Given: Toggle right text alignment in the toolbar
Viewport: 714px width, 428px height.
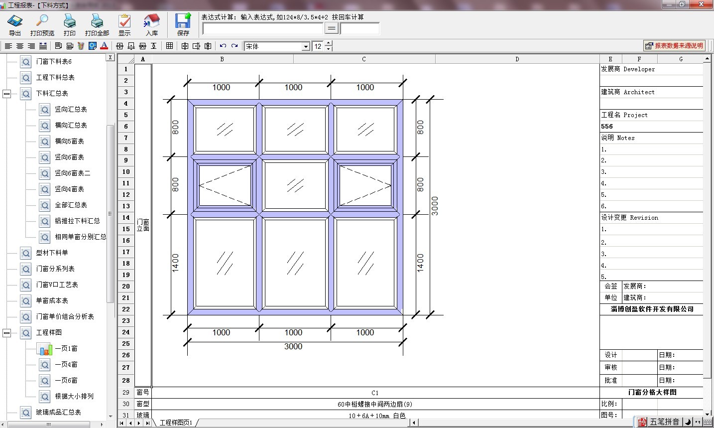Looking at the screenshot, I should tap(31, 46).
